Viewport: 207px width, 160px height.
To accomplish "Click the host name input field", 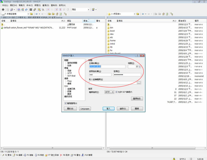I will pos(107,66).
